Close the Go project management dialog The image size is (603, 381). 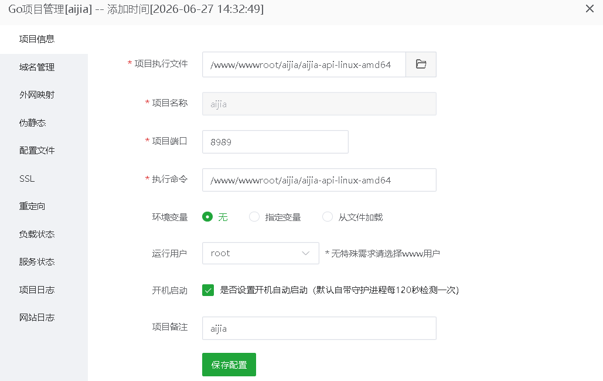point(590,8)
